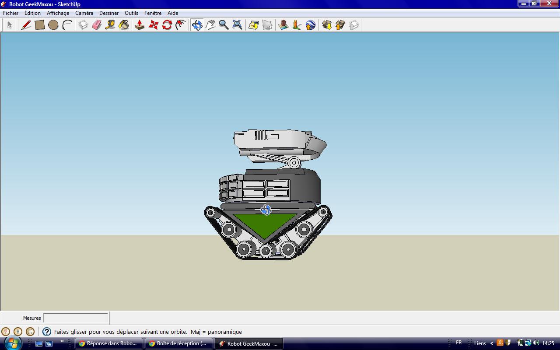Open the Fichier menu
560x350 pixels.
point(11,13)
